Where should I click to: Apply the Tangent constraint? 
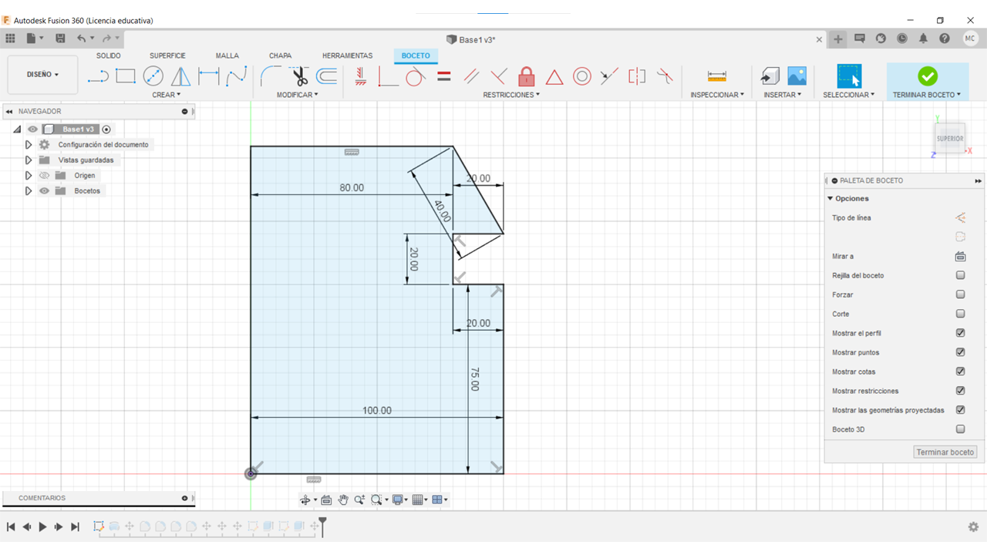[416, 76]
